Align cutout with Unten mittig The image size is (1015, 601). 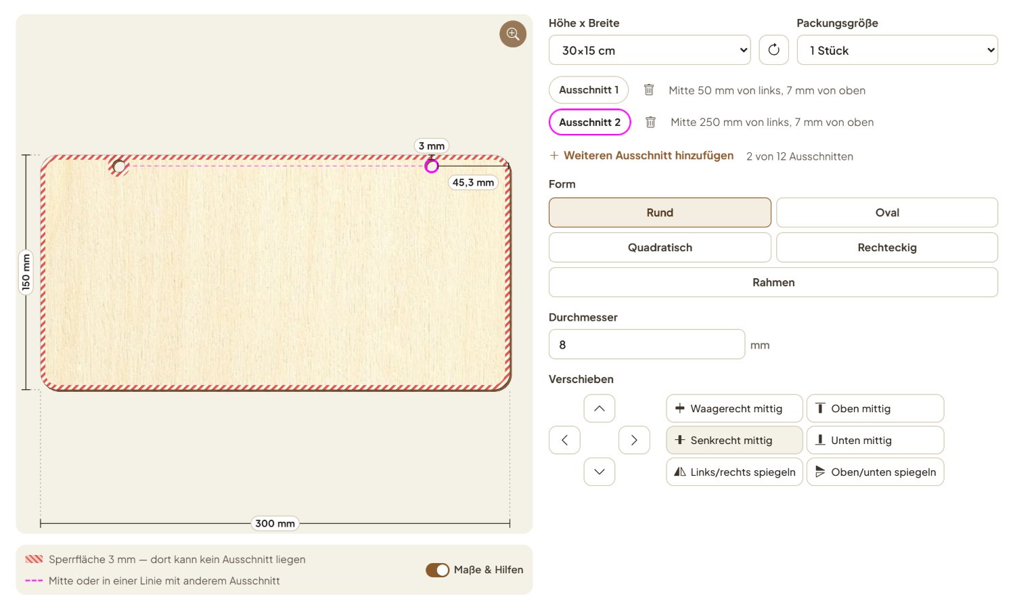pyautogui.click(x=875, y=440)
